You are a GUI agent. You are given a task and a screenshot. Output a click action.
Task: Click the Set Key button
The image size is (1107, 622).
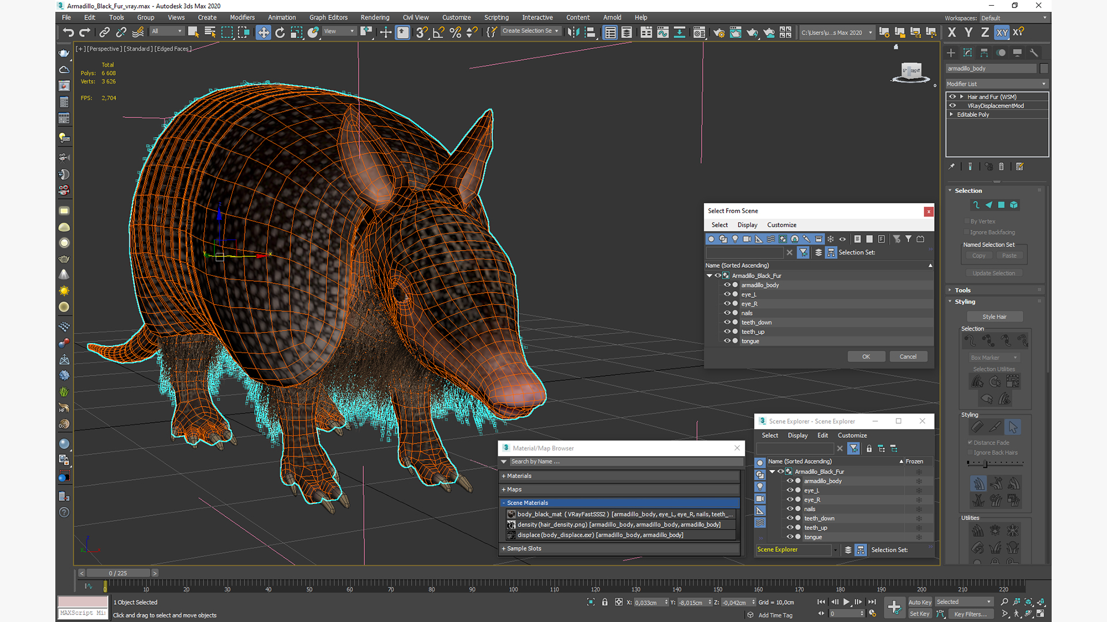[x=920, y=614]
